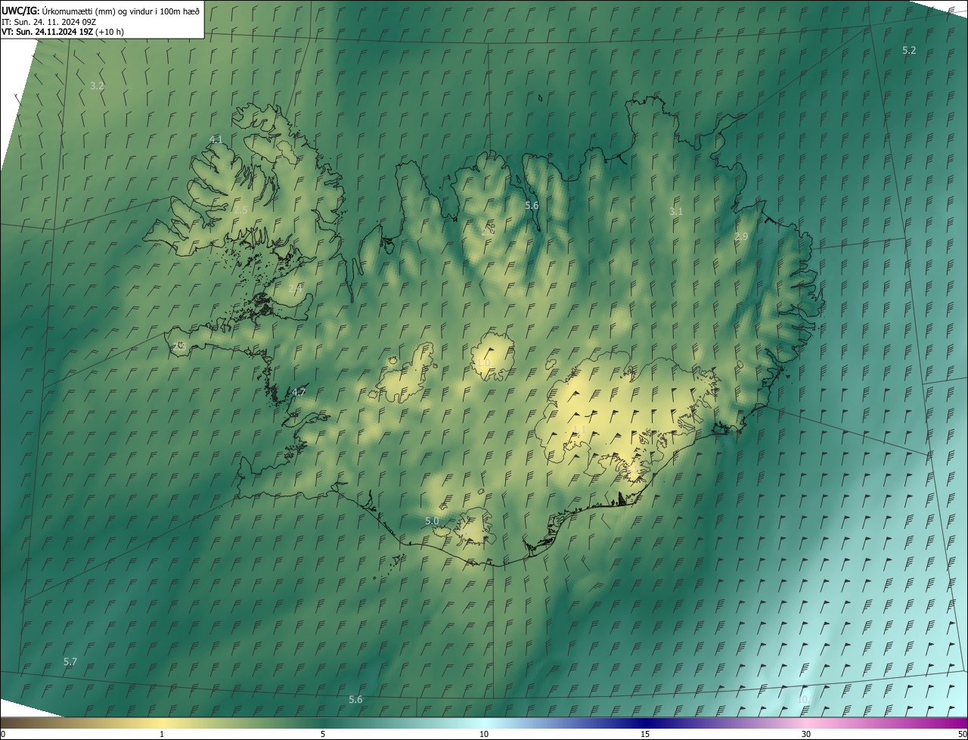This screenshot has height=740, width=968.
Task: Click the colour scale tick label 15
Action: [x=645, y=734]
